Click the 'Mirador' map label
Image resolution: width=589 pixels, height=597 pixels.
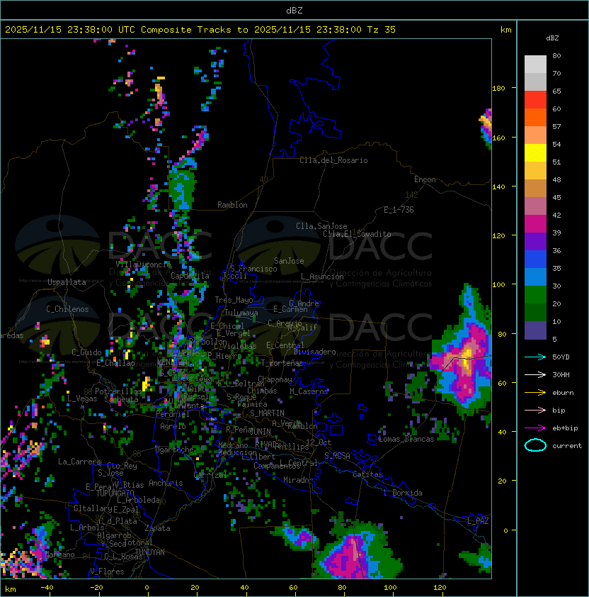(x=298, y=480)
